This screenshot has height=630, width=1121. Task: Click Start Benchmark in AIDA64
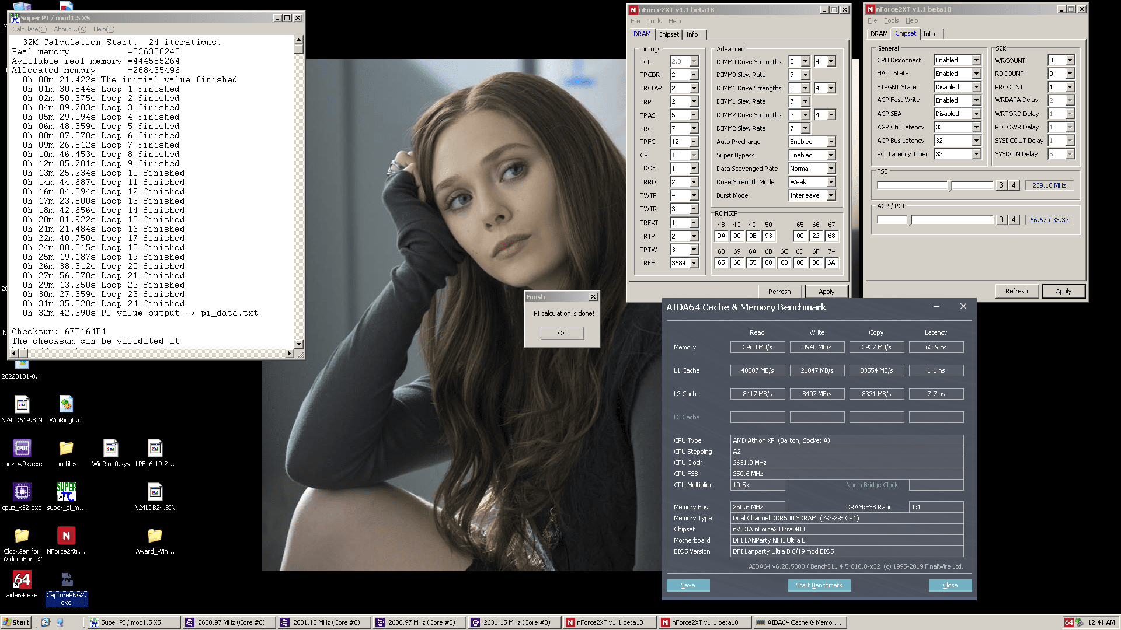(x=819, y=585)
